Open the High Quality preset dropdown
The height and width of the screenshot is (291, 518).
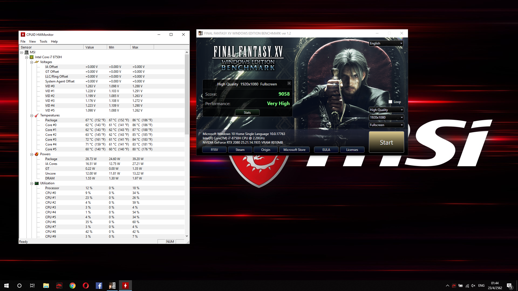[x=386, y=110]
